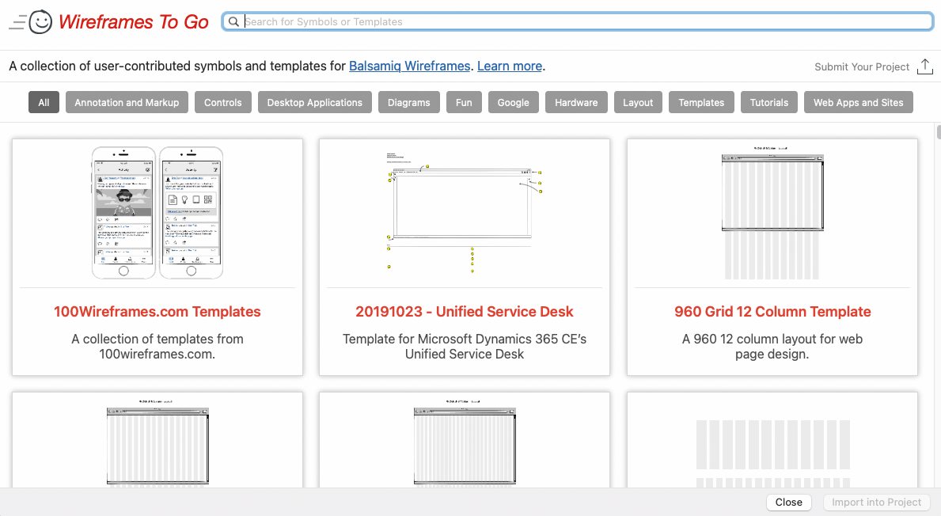
Task: Filter by Google category
Action: 513,103
